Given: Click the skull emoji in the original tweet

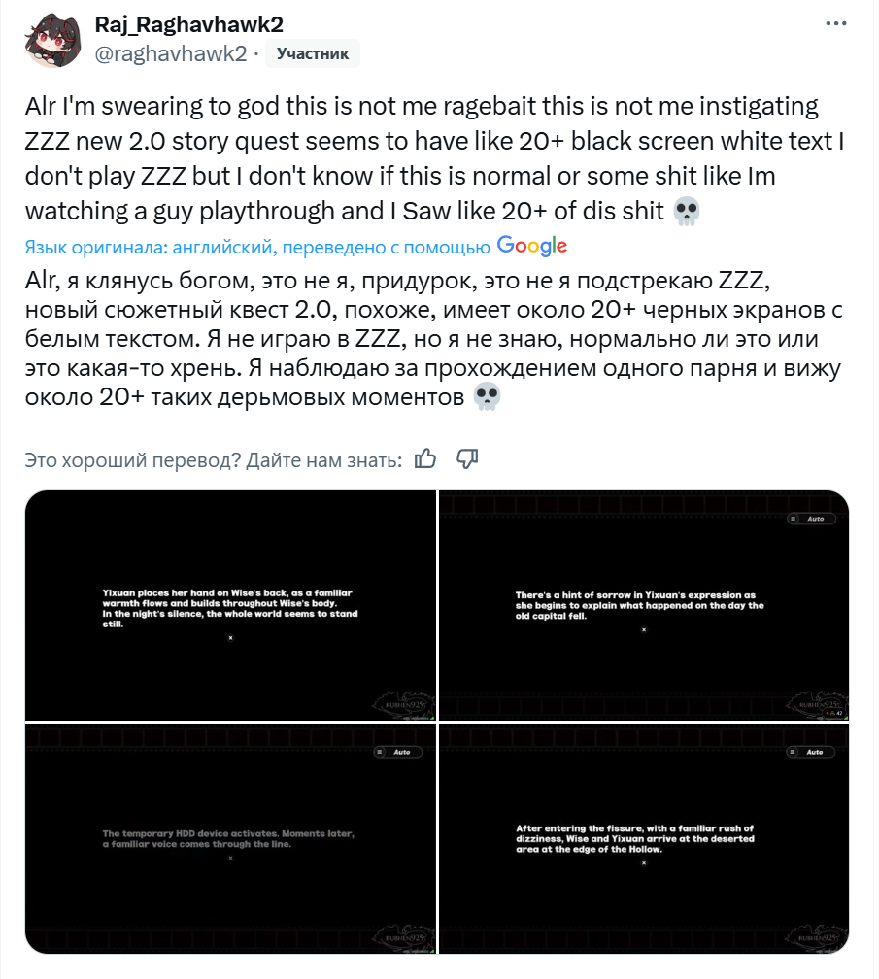Looking at the screenshot, I should pos(687,211).
